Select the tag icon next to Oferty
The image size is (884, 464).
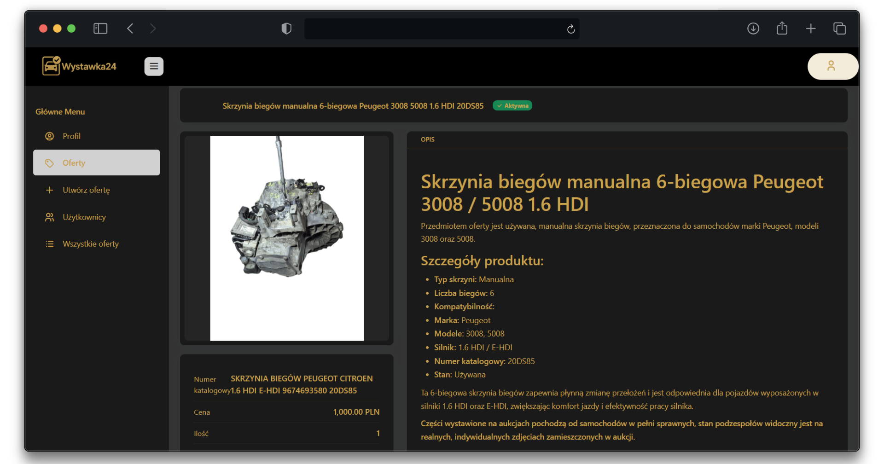(49, 162)
